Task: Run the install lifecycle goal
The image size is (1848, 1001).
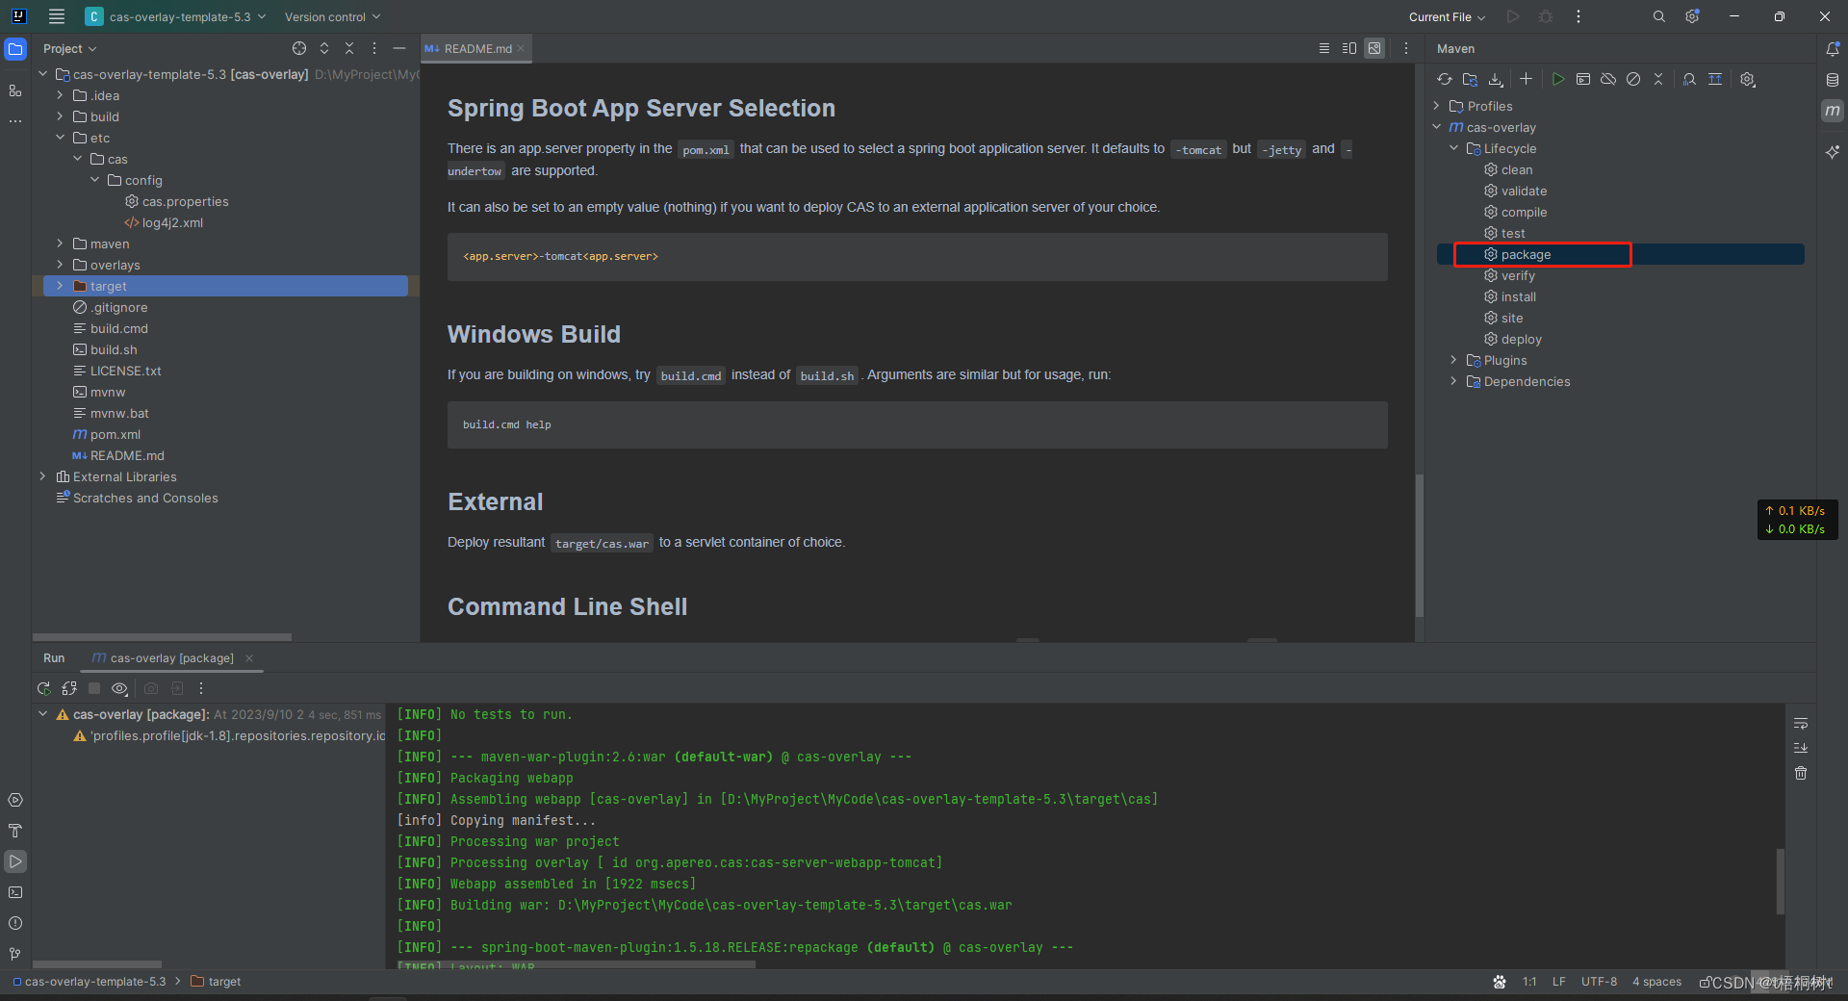Action: point(1518,296)
